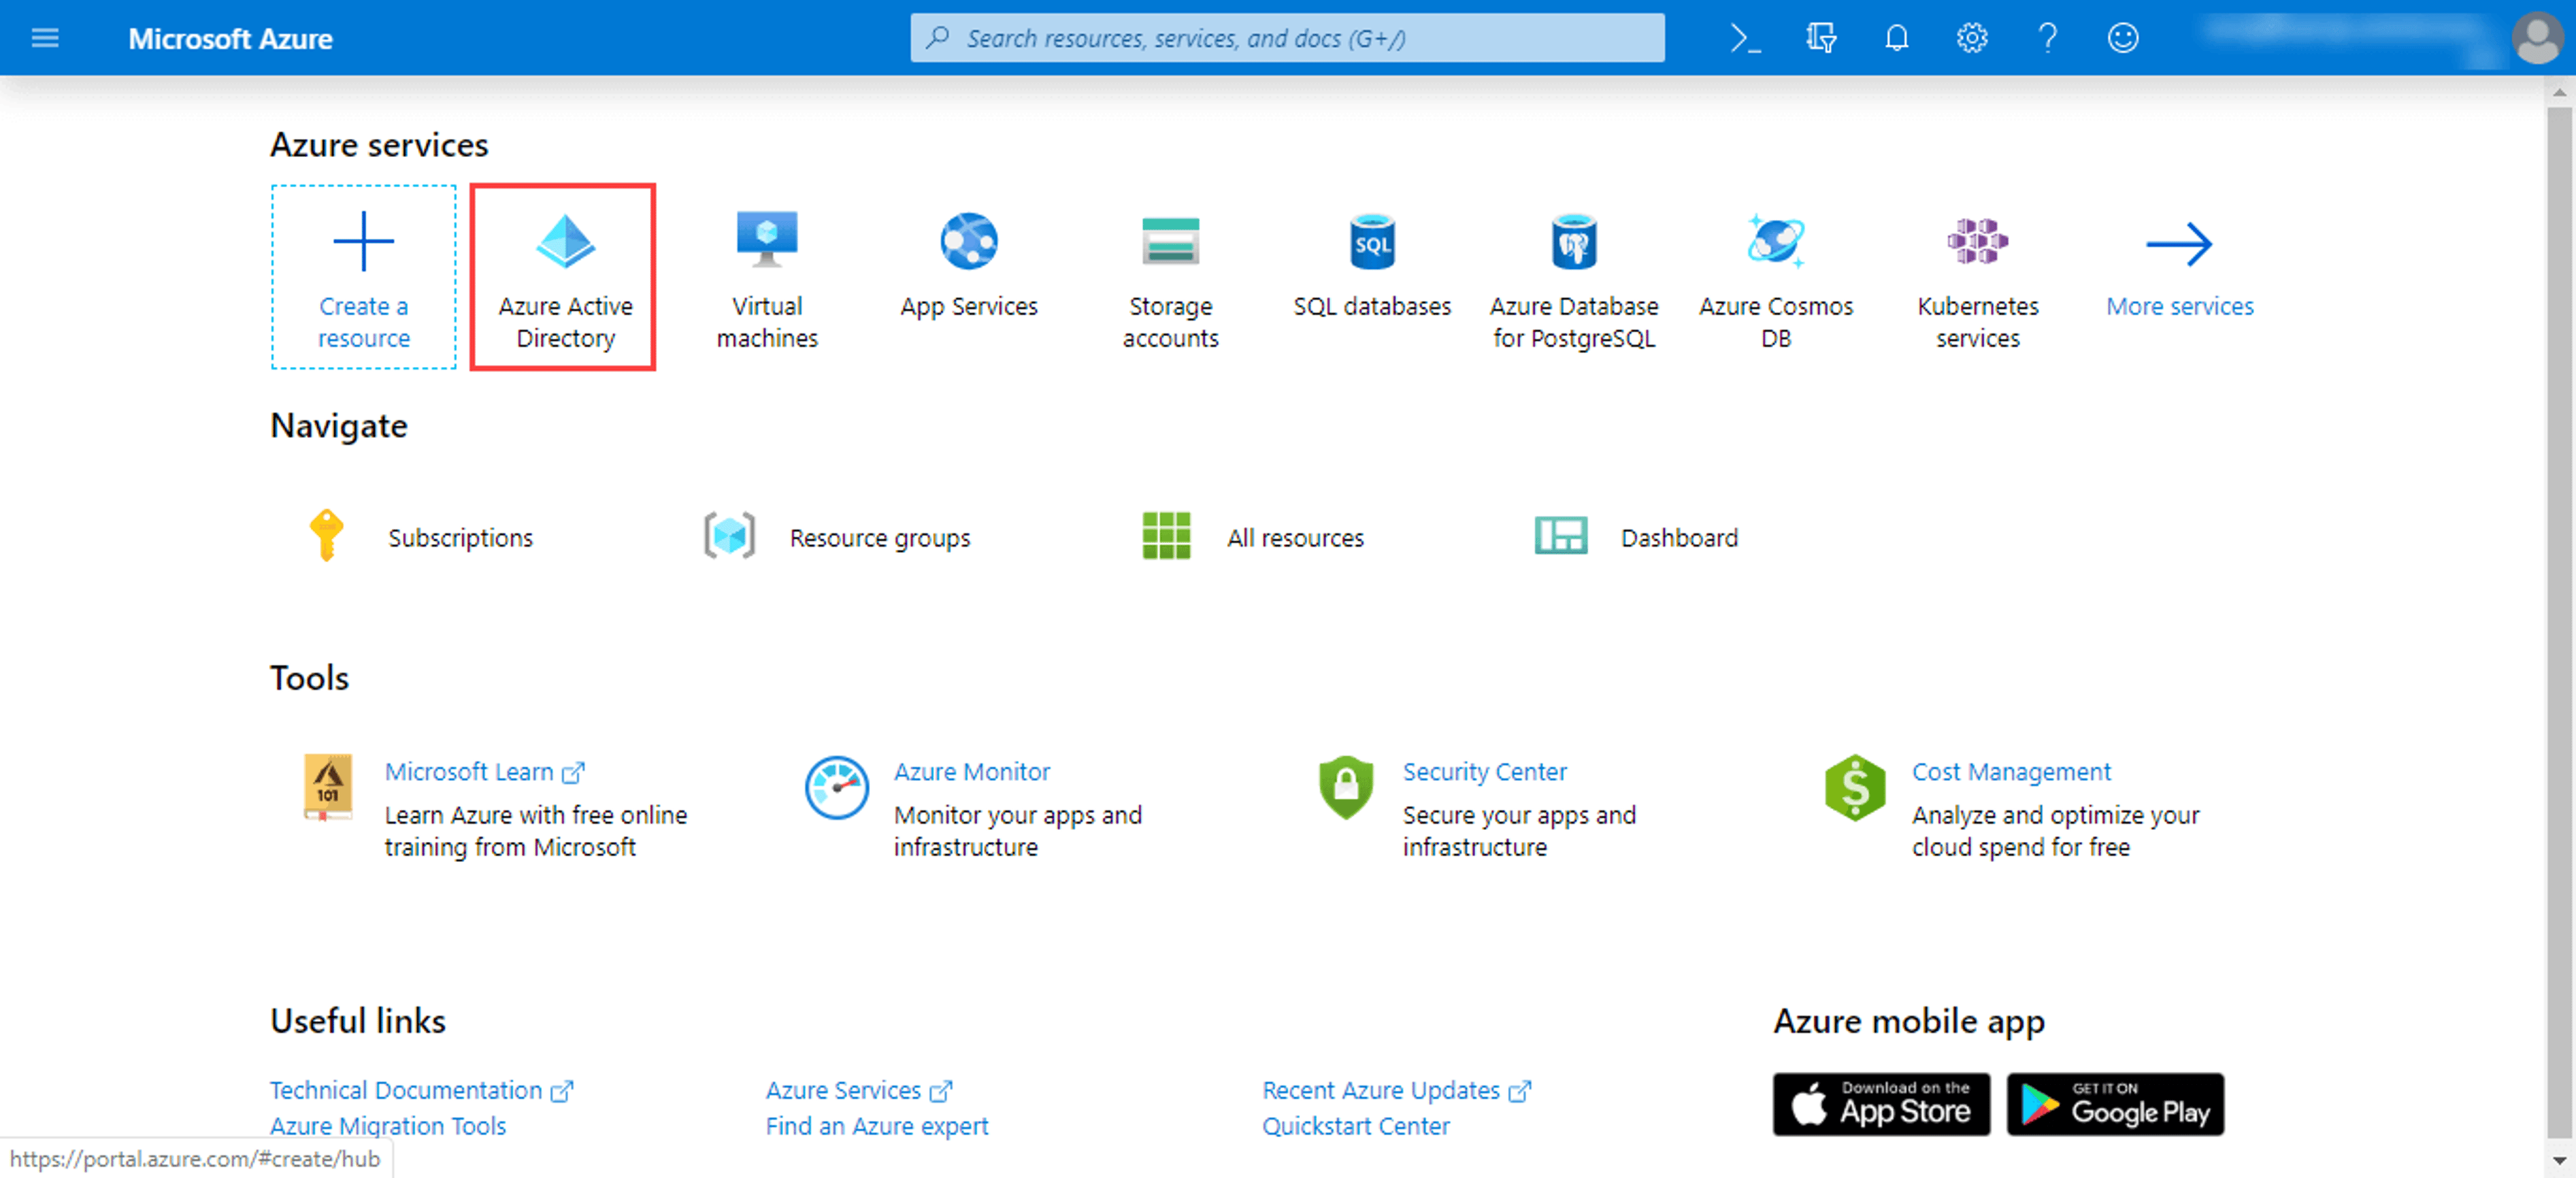Open Storage accounts icon
The width and height of the screenshot is (2576, 1178).
(1170, 241)
